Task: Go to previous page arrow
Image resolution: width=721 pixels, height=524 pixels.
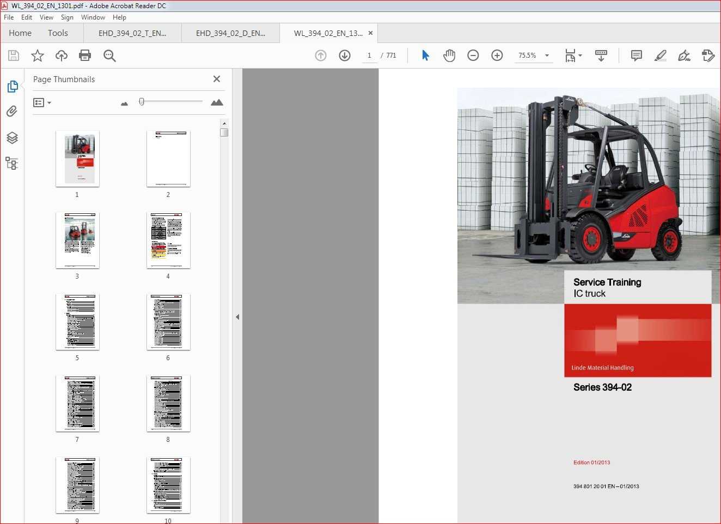Action: coord(321,56)
